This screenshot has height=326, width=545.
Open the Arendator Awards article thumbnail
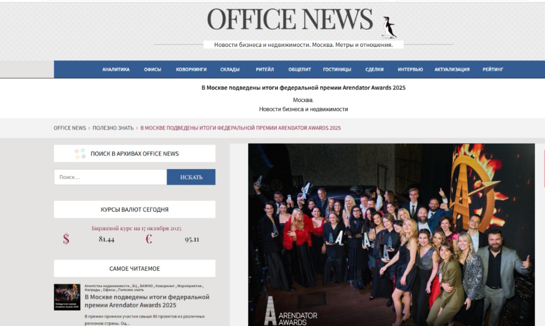[67, 297]
